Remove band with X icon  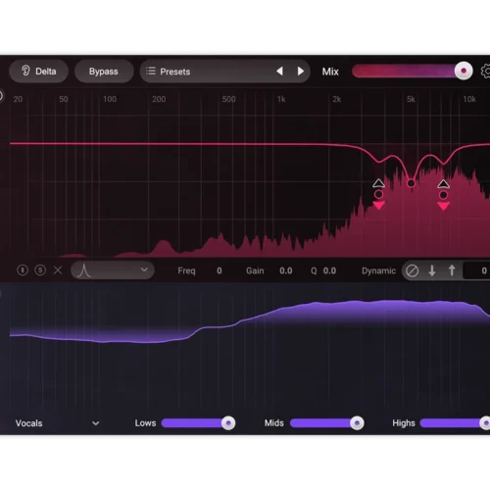58,270
